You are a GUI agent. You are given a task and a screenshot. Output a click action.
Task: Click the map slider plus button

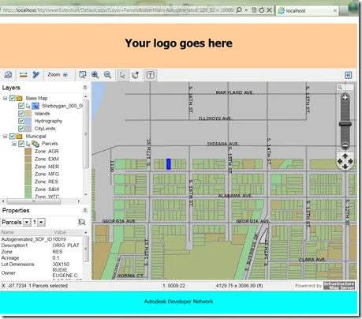point(345,97)
